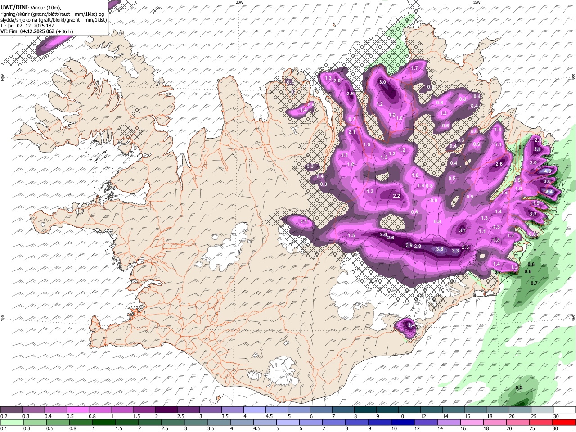Click the 3.6 snowfall value on the map

(440, 249)
